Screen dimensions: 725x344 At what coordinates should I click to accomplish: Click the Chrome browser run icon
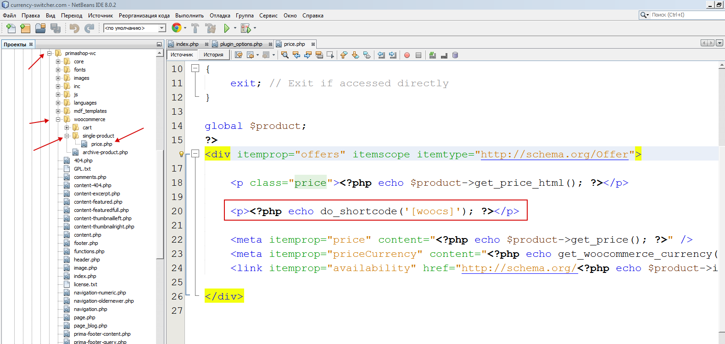(176, 28)
